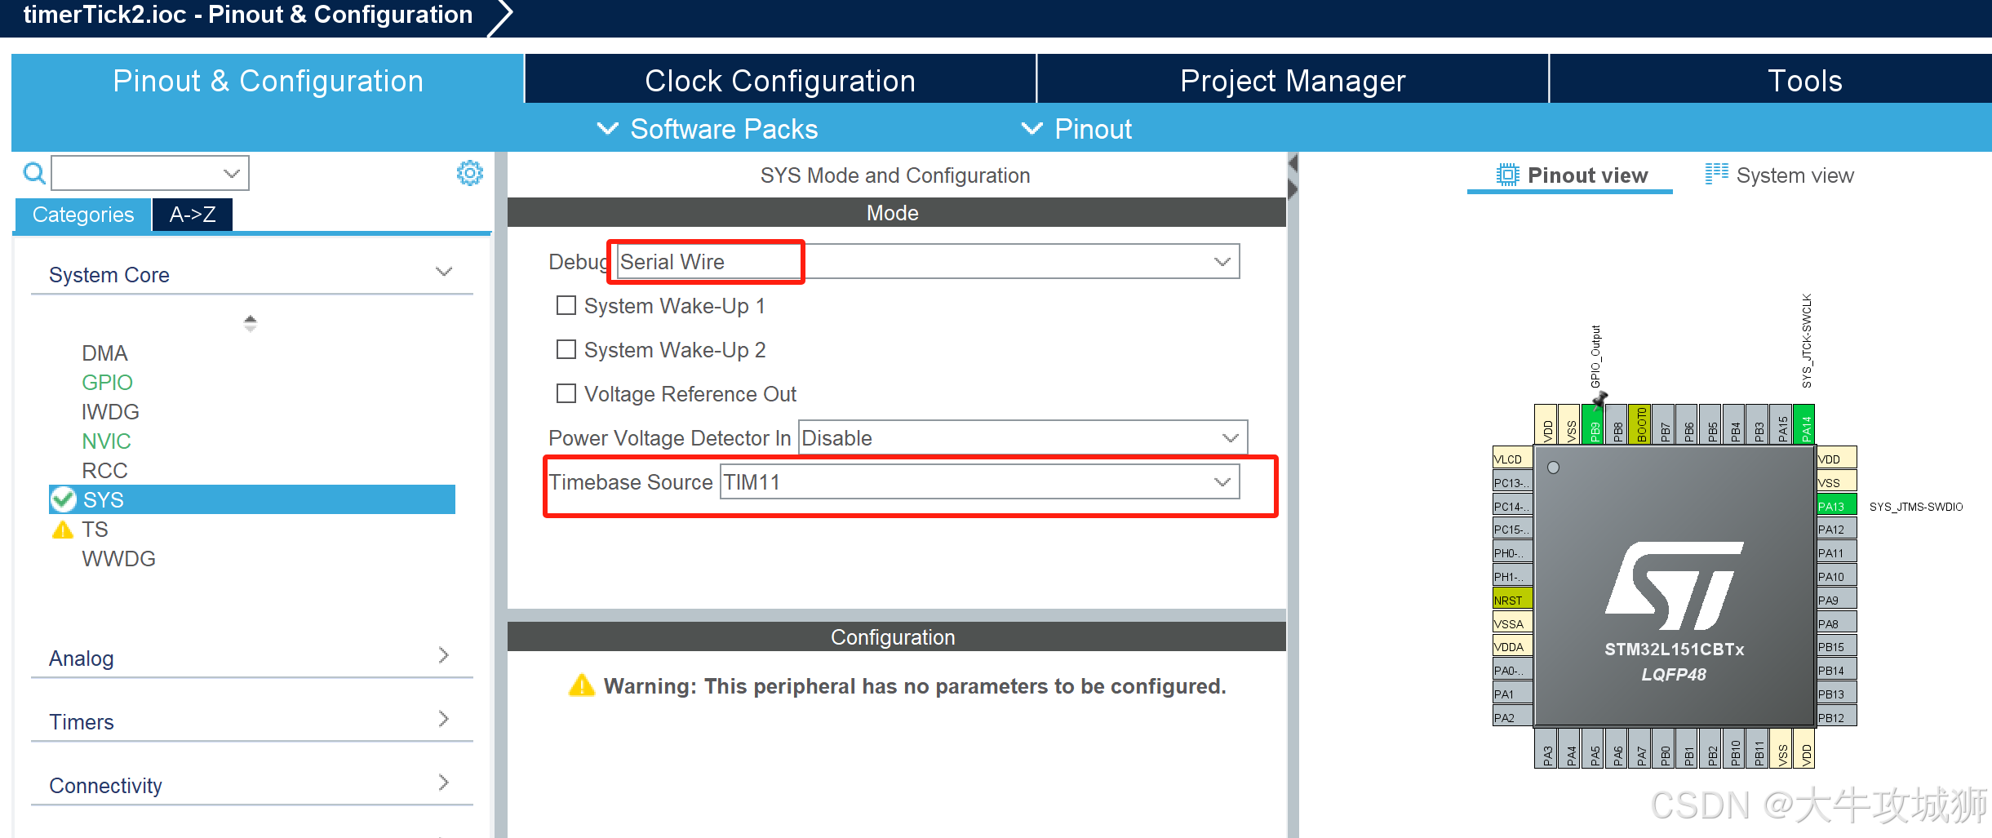Select the A->Z tab

[193, 215]
